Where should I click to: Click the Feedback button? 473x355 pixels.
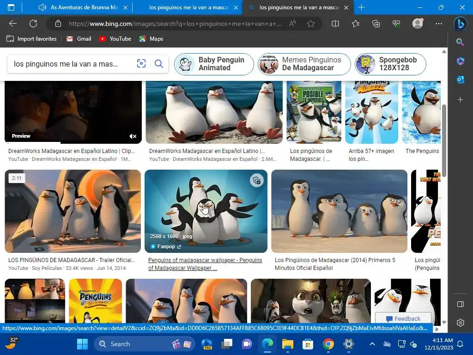coord(403,318)
